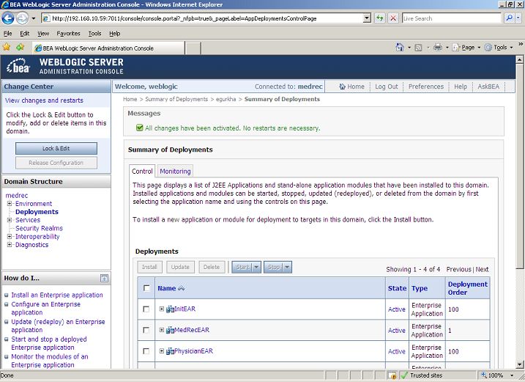Check the MedRecEAR row checkbox
This screenshot has width=525, height=382.
146,331
